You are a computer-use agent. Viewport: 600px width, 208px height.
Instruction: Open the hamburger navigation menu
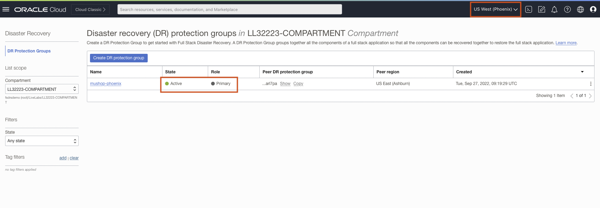(x=6, y=9)
